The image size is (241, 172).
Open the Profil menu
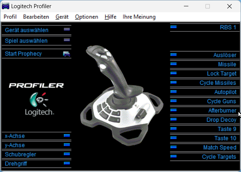point(10,17)
